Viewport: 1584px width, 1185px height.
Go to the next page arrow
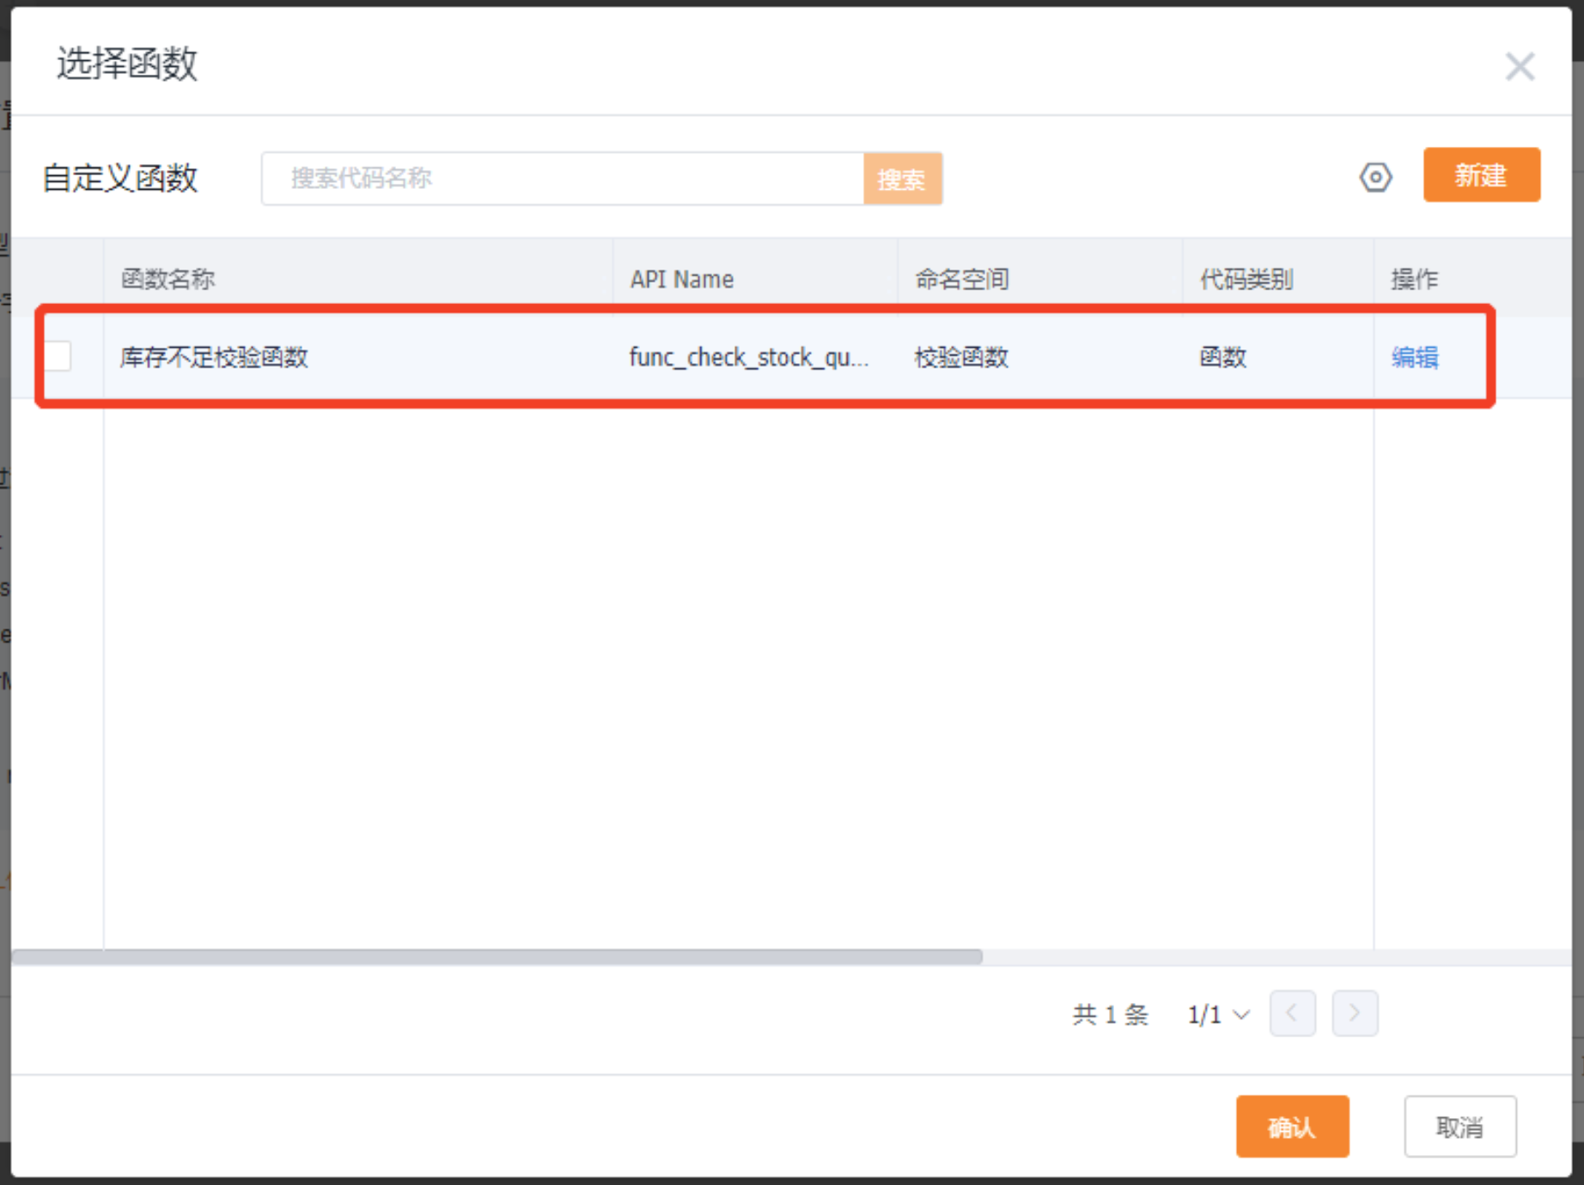point(1355,1013)
